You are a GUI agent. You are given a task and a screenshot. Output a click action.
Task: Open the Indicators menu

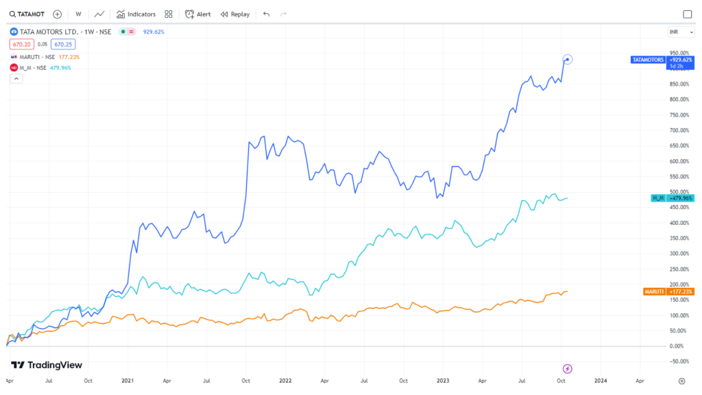coord(136,14)
